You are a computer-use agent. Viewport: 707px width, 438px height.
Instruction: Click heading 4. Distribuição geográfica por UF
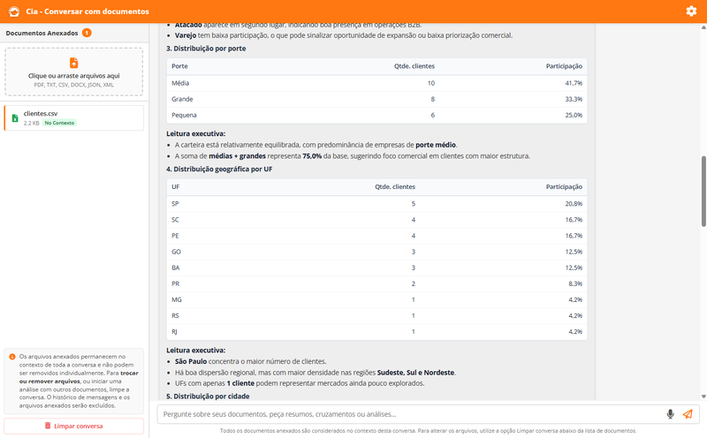click(x=219, y=169)
